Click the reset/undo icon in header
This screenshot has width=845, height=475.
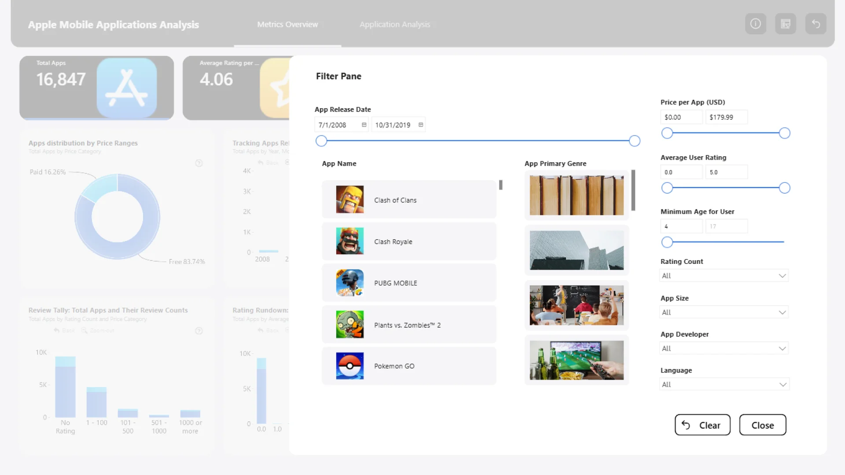(x=816, y=24)
